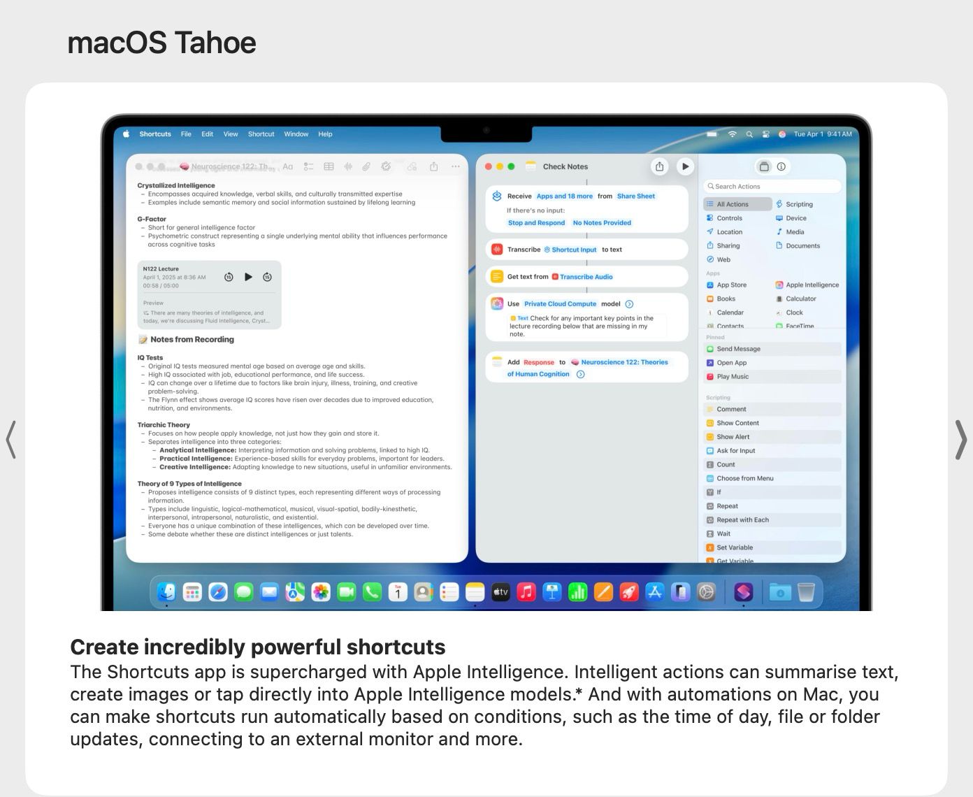The image size is (973, 797).
Task: Skip forward 15 seconds in recording
Action: 267,277
